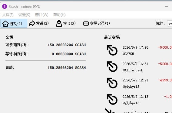Image resolution: width=172 pixels, height=113 pixels.
Task: Click the transaction icon dated 2026/5/9 12:13
Action: pyautogui.click(x=112, y=99)
